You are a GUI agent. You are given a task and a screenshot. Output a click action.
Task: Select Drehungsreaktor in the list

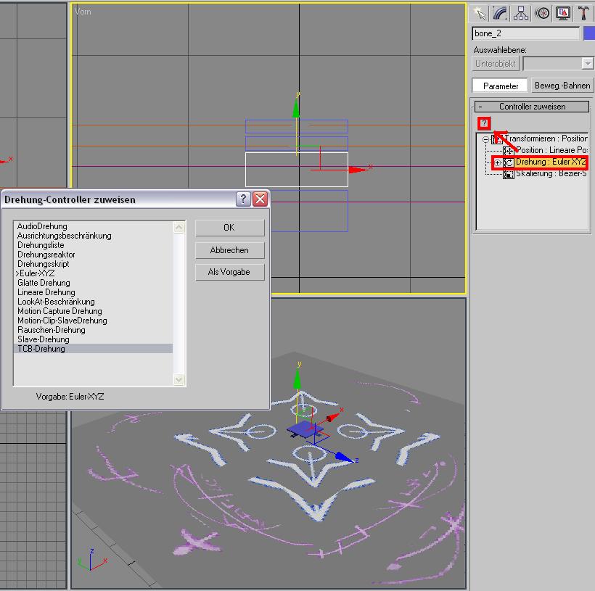pos(46,255)
